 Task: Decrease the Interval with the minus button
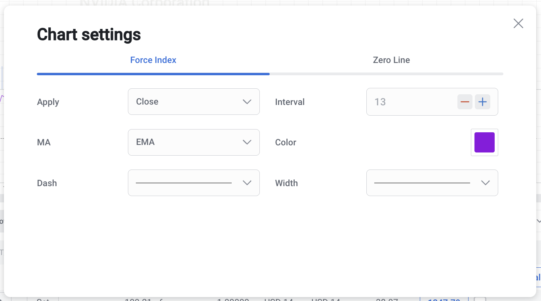pyautogui.click(x=465, y=102)
